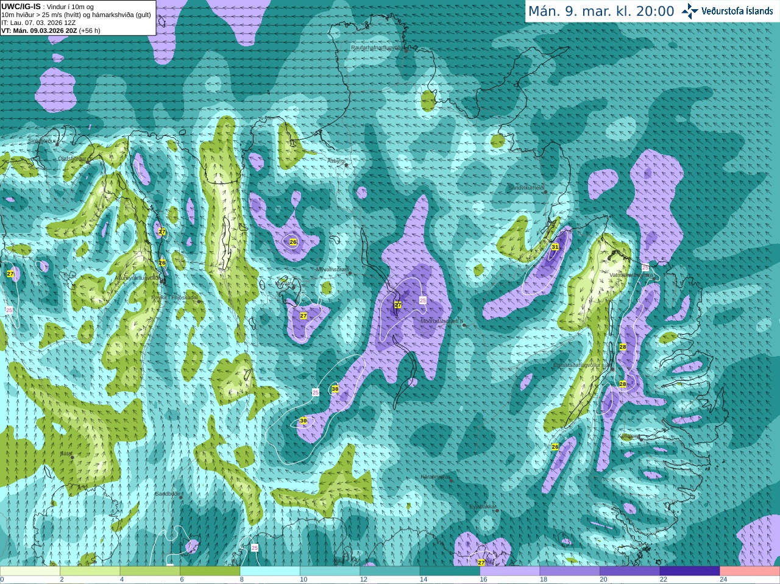The width and height of the screenshot is (780, 584).
Task: Select the 18–20 m/s purple legend swatch
Action: tap(570, 571)
